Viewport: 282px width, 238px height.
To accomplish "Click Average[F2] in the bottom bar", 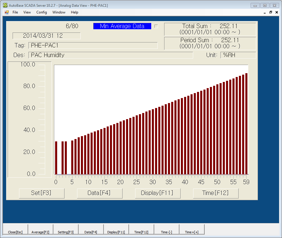I will (40, 230).
